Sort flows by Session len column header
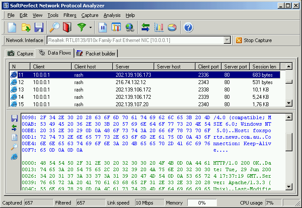The height and width of the screenshot is (208, 302). coord(264,66)
